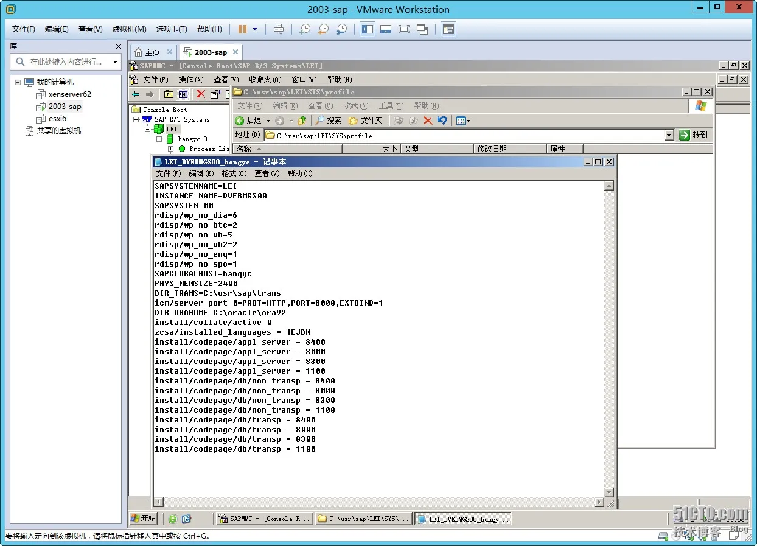
Task: Open VMware 选项卡(T) menu
Action: (172, 29)
